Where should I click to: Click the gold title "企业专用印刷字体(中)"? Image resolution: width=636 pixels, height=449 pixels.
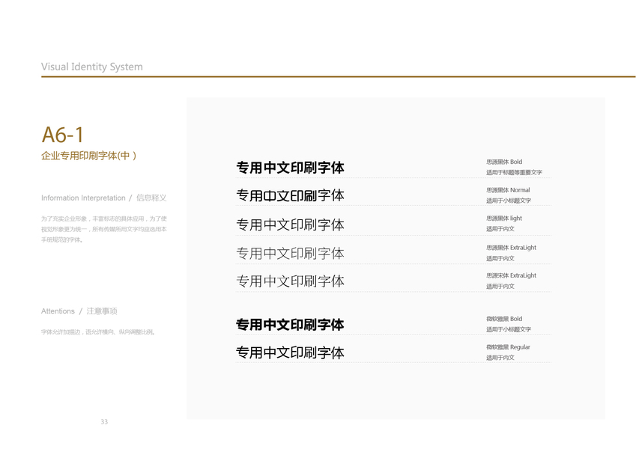pos(89,156)
